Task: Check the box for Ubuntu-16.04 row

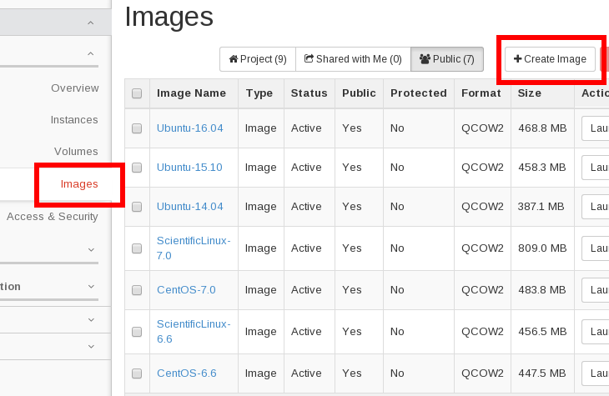Action: pyautogui.click(x=137, y=128)
